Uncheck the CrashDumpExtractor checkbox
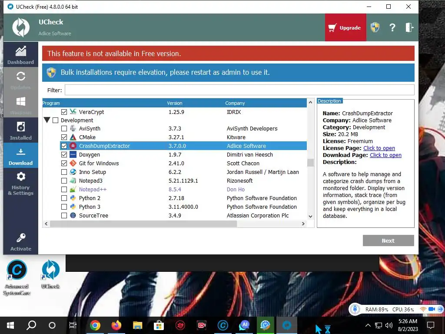The width and height of the screenshot is (445, 334). (64, 146)
